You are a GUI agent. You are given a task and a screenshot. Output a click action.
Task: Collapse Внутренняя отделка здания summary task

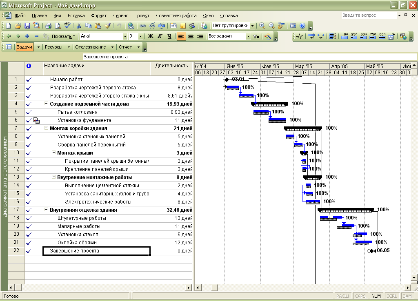[x=46, y=210]
